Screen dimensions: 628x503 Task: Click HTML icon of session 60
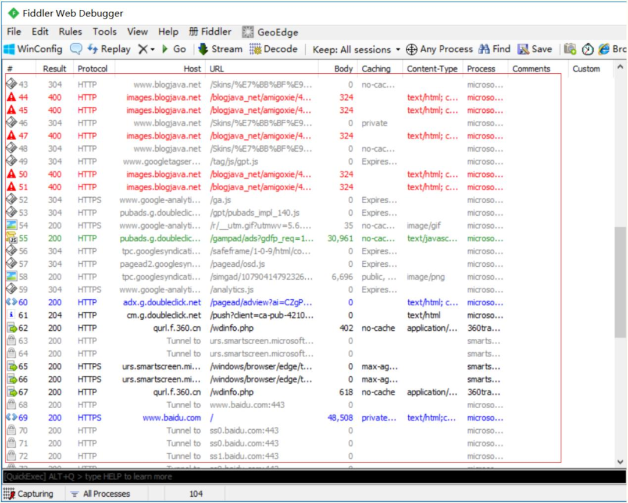point(11,302)
